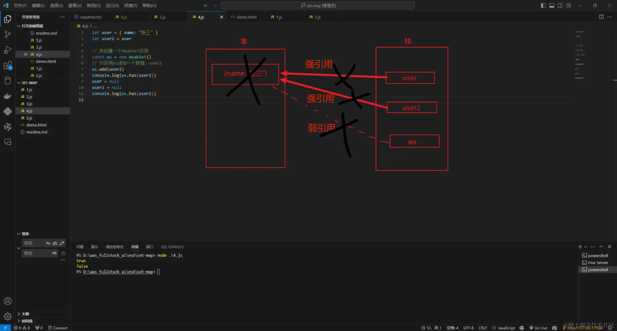Open the File menu
The width and height of the screenshot is (617, 331).
point(20,5)
